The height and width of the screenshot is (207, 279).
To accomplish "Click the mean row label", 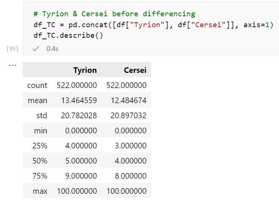I will click(37, 100).
